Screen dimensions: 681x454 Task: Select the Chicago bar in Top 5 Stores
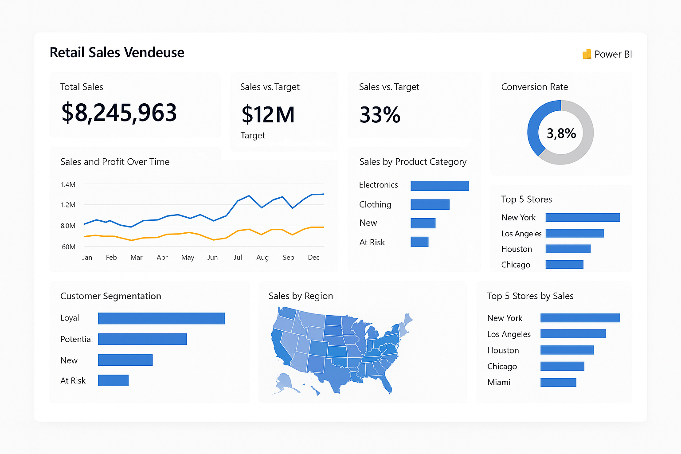point(564,264)
